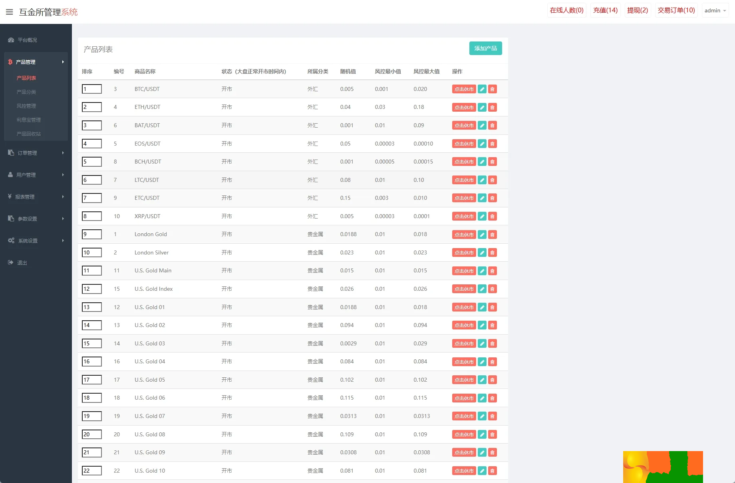Open 产品分类 submenu item
The width and height of the screenshot is (735, 483).
26,92
